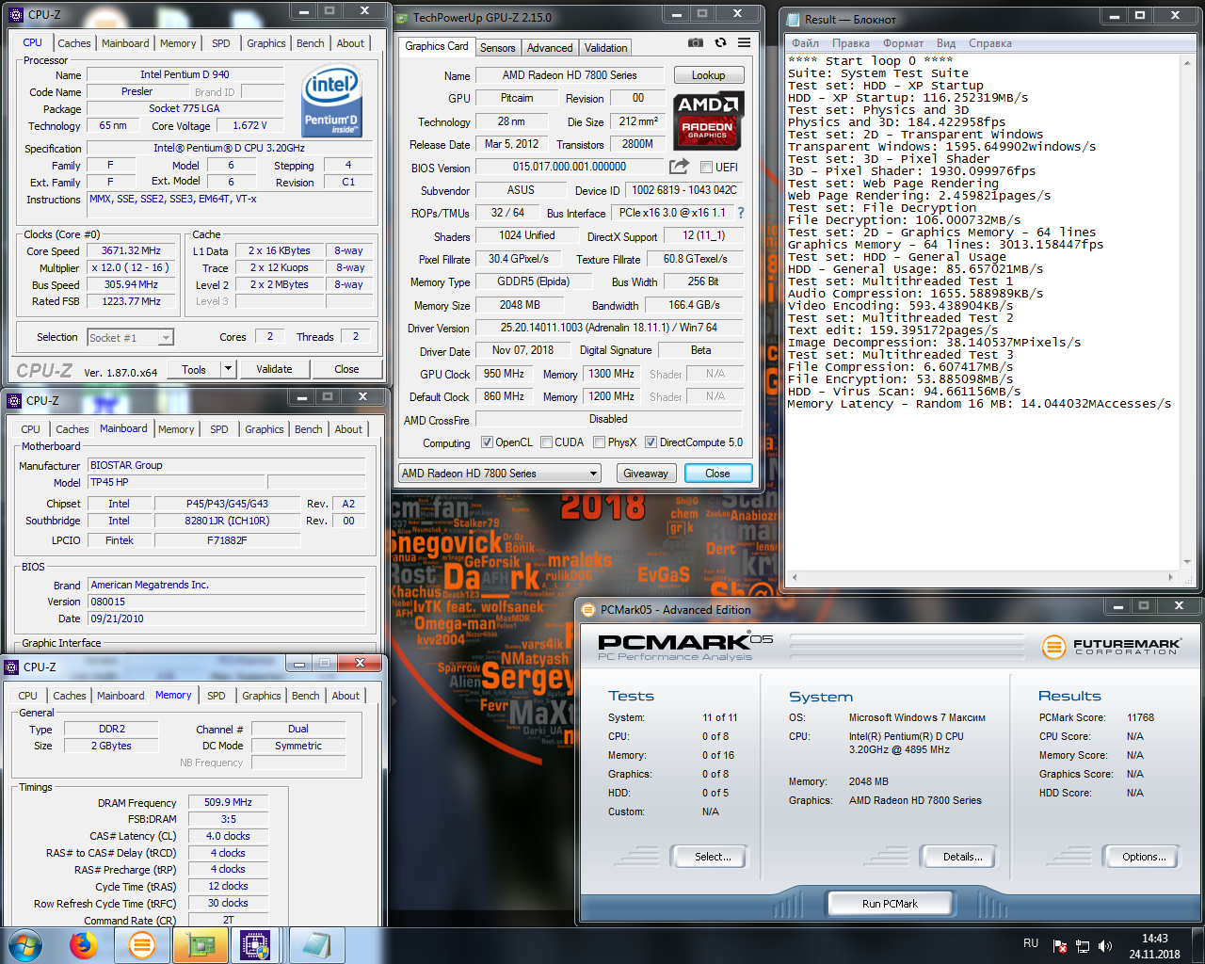The image size is (1205, 964).
Task: Toggle the DirectCompute 5.0 checkbox
Action: tap(651, 442)
